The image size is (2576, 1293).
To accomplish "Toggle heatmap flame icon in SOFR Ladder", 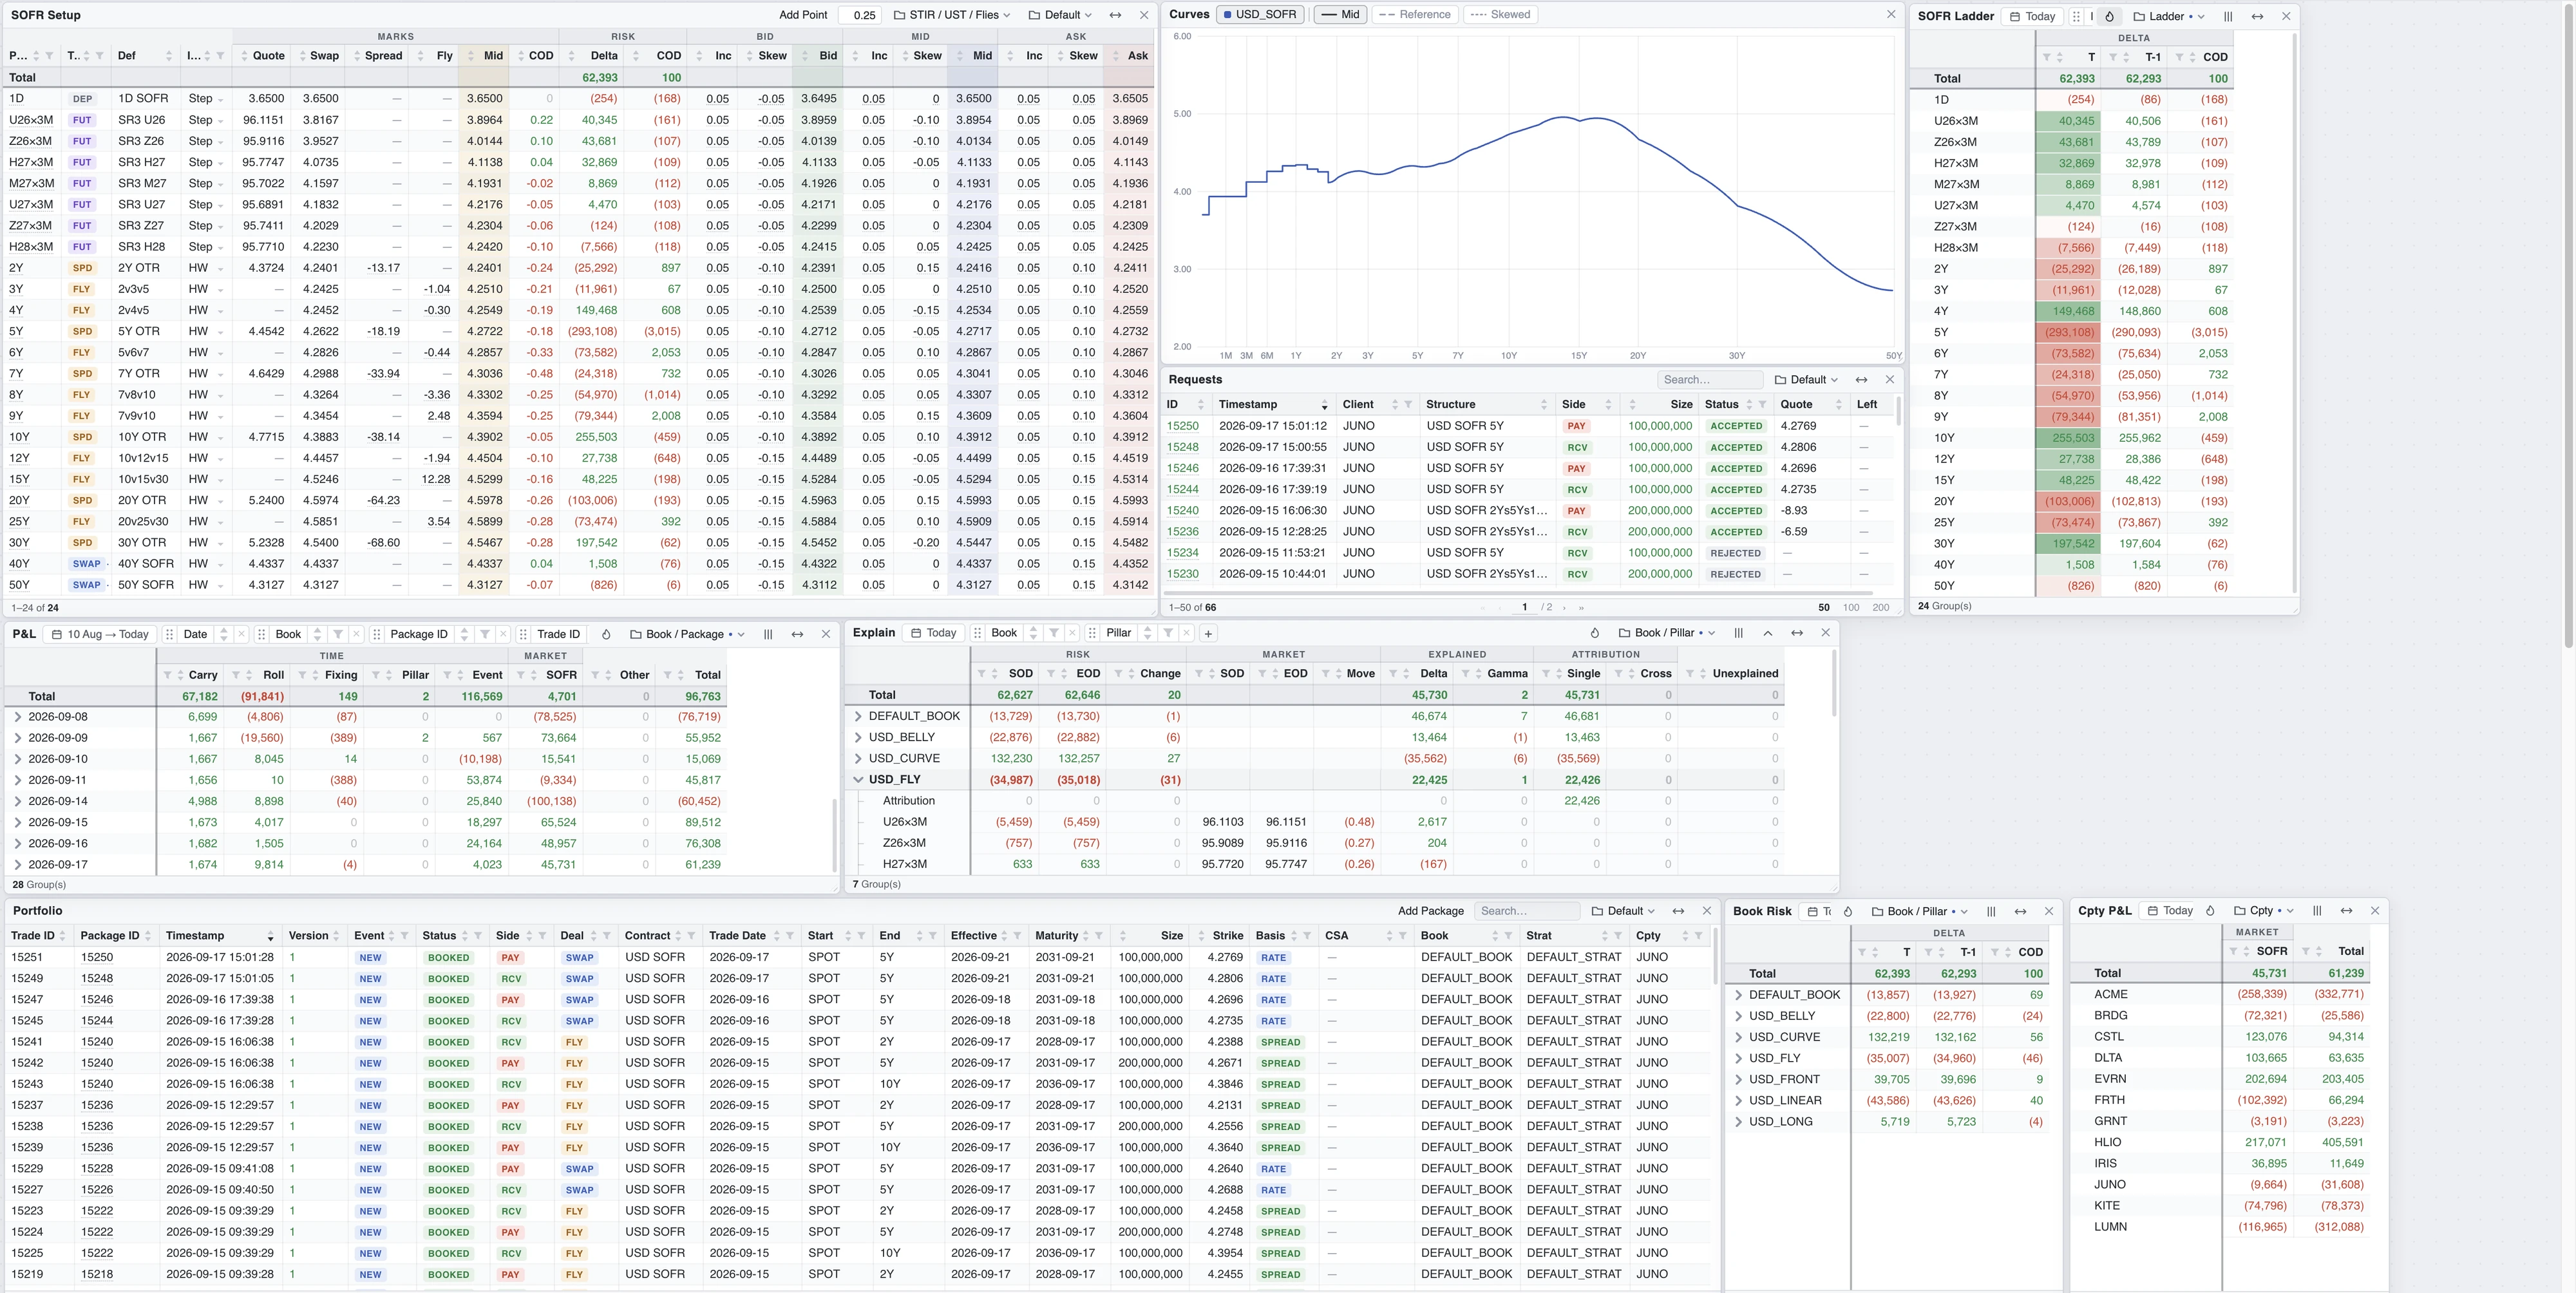I will tap(2109, 16).
